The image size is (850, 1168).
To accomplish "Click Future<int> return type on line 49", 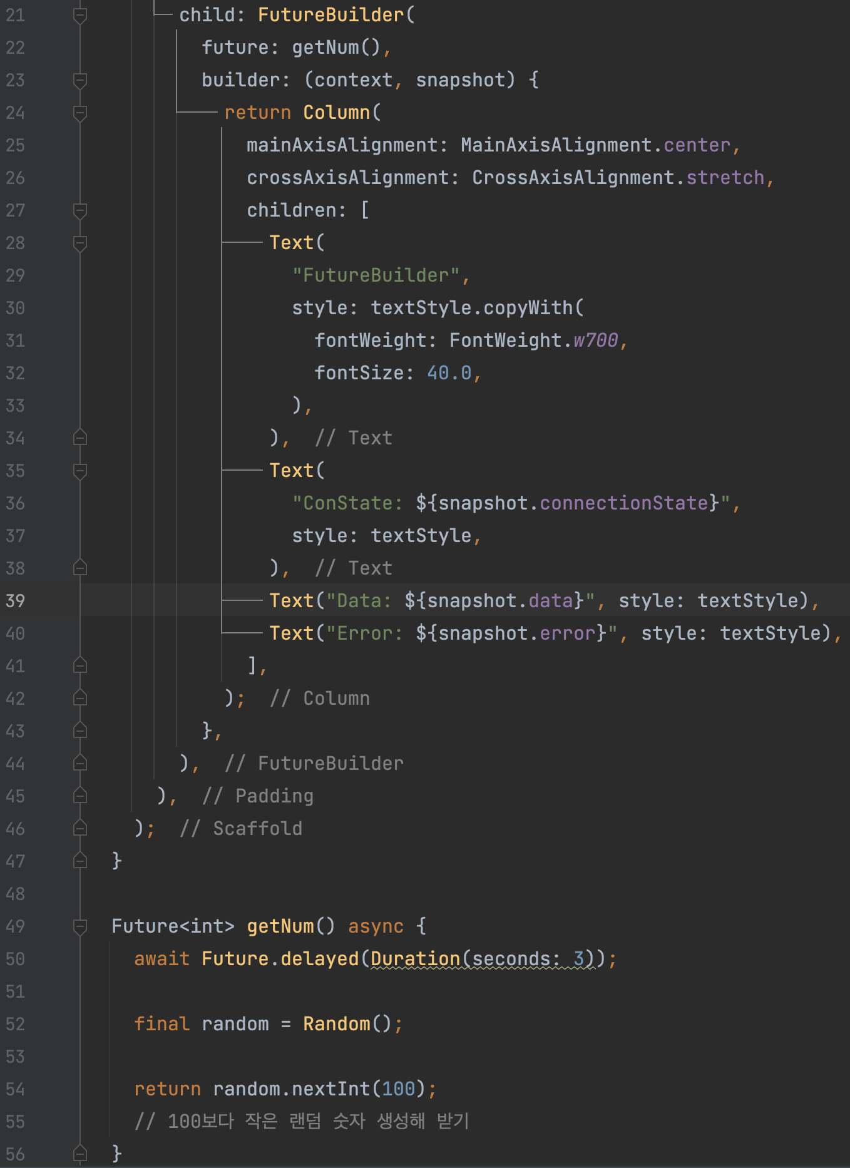I will coord(173,926).
